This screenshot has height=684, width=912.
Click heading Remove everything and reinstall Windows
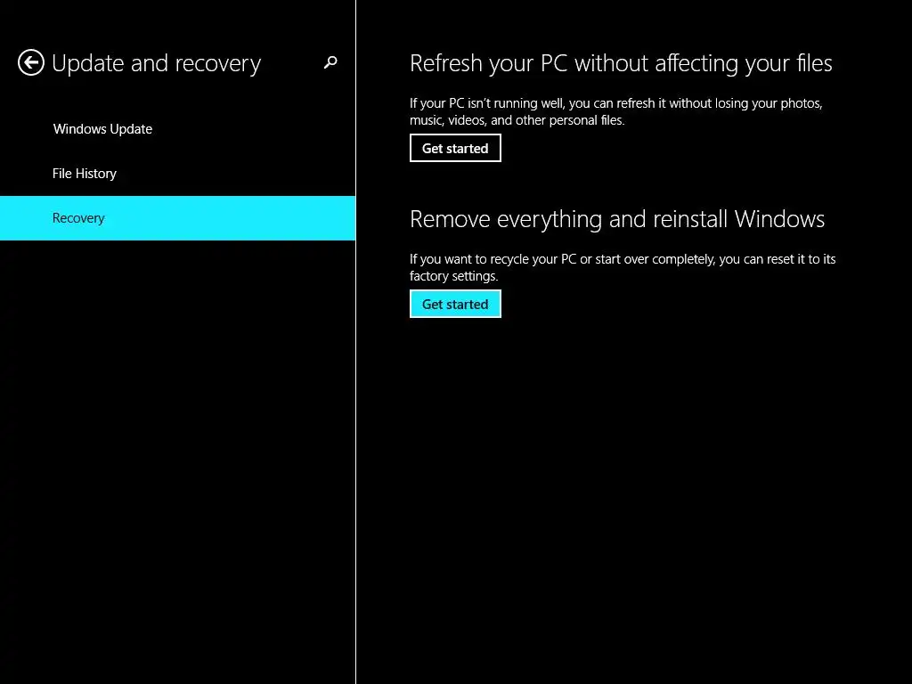pyautogui.click(x=617, y=220)
